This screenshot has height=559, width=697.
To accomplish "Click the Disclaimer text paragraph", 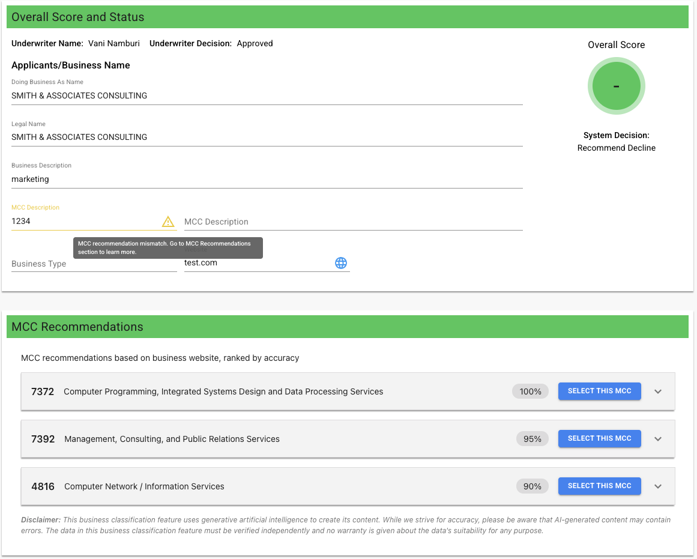I will click(x=346, y=525).
